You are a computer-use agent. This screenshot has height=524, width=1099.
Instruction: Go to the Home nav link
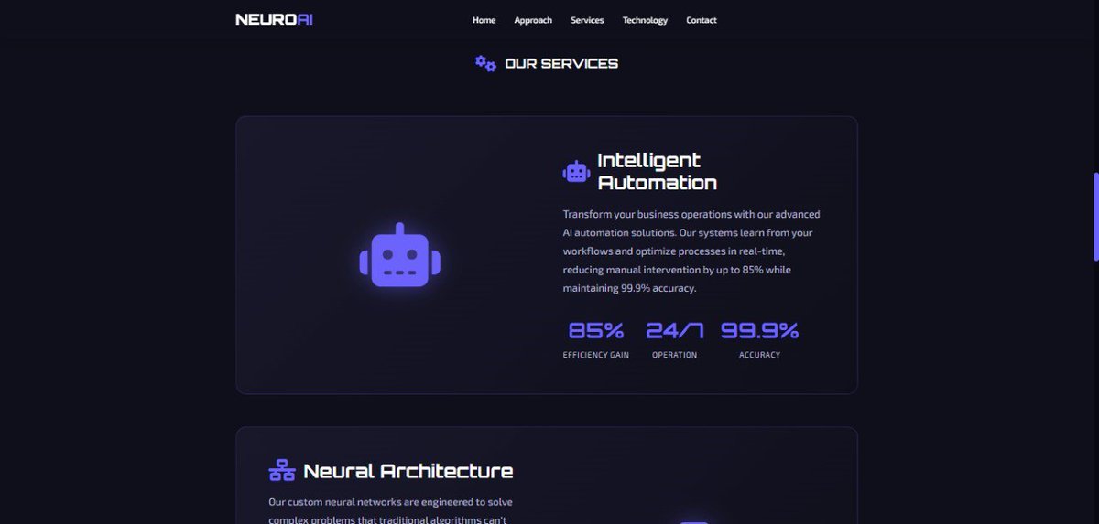point(484,20)
